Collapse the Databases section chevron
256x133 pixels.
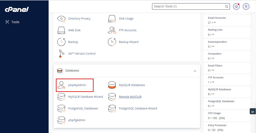pyautogui.click(x=195, y=71)
